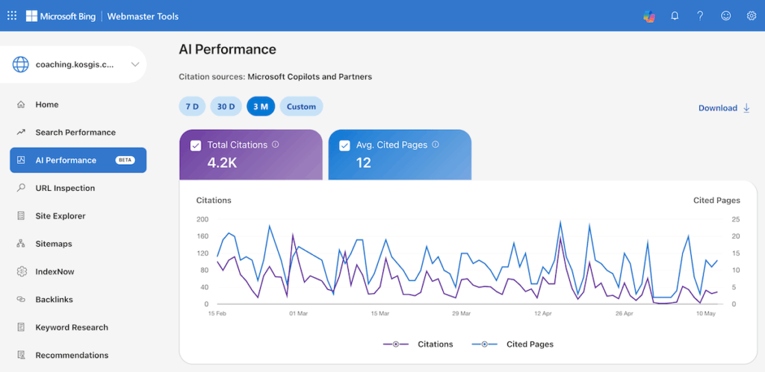Click the BETA badge on AI Performance
This screenshot has height=372, width=765.
point(125,160)
